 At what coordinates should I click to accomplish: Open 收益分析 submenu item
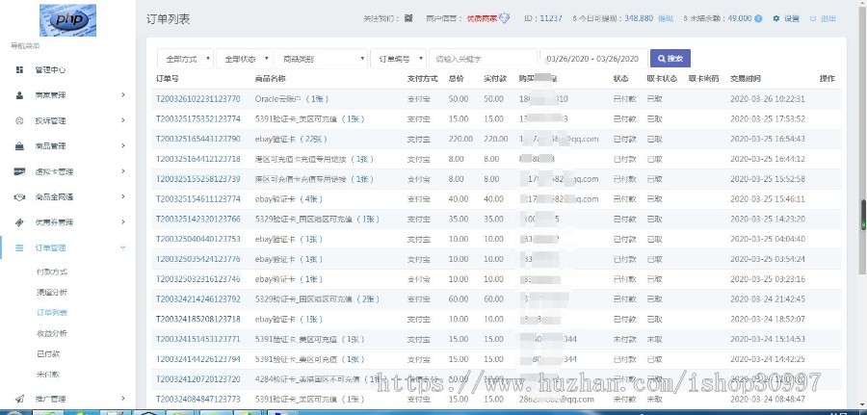click(x=52, y=333)
